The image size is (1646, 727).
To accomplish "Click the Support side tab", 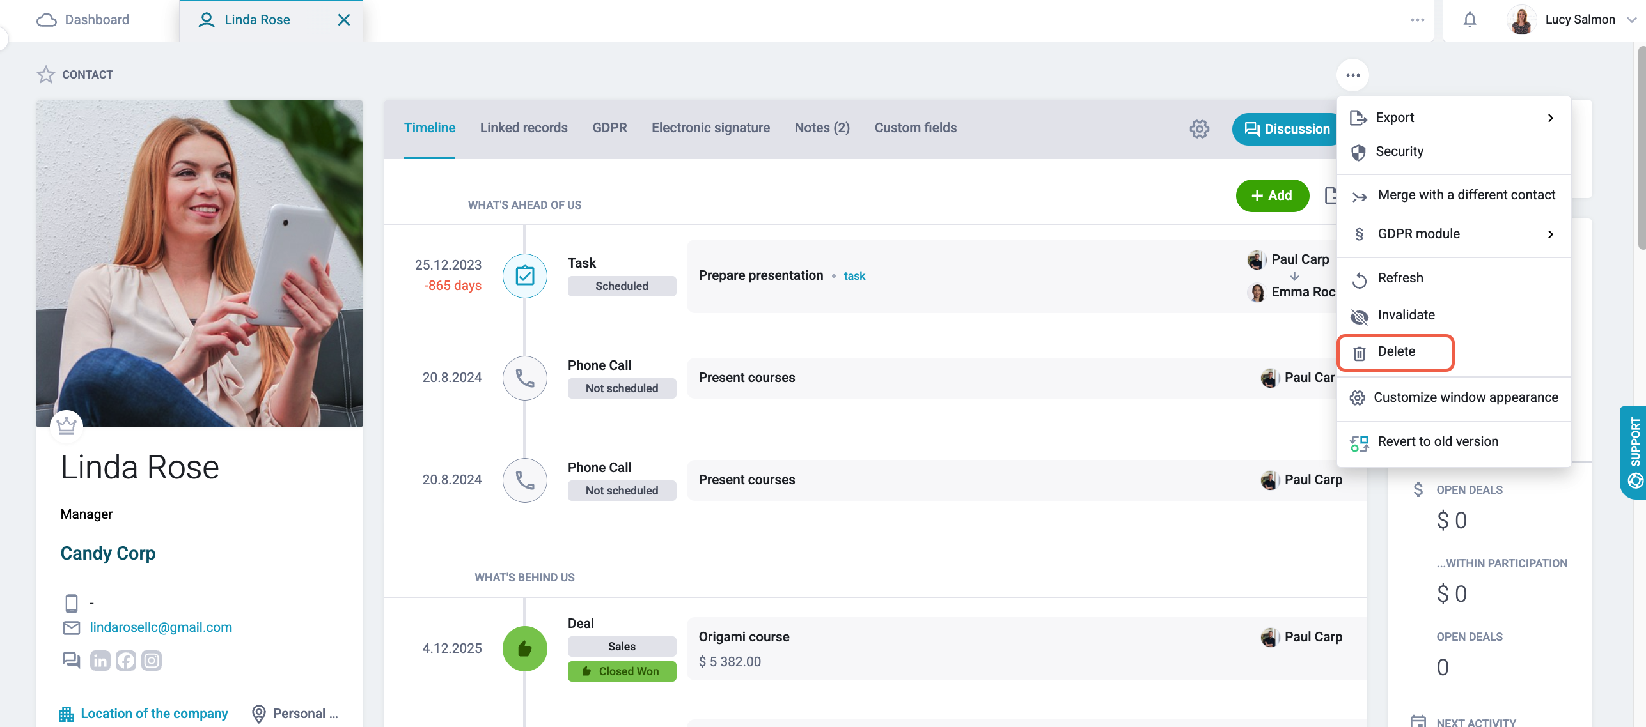I will coord(1634,452).
